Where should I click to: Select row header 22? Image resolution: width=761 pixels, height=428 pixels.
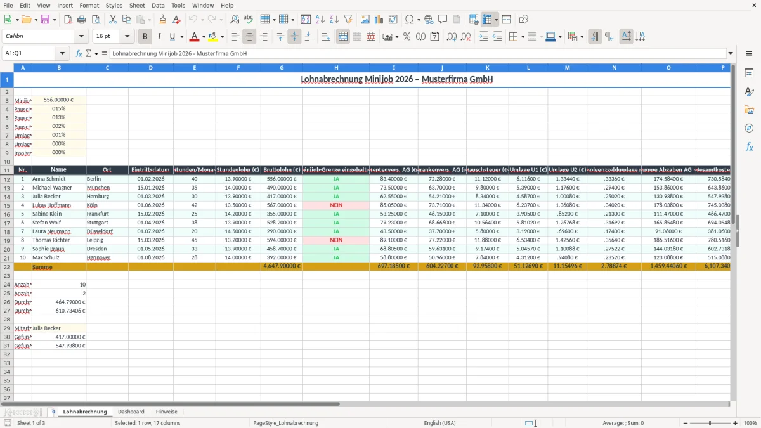tap(7, 266)
